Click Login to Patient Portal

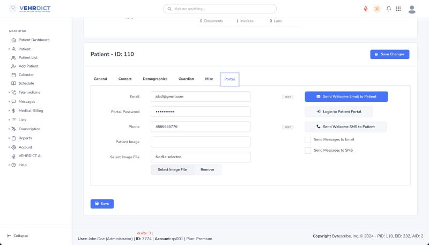pos(339,112)
